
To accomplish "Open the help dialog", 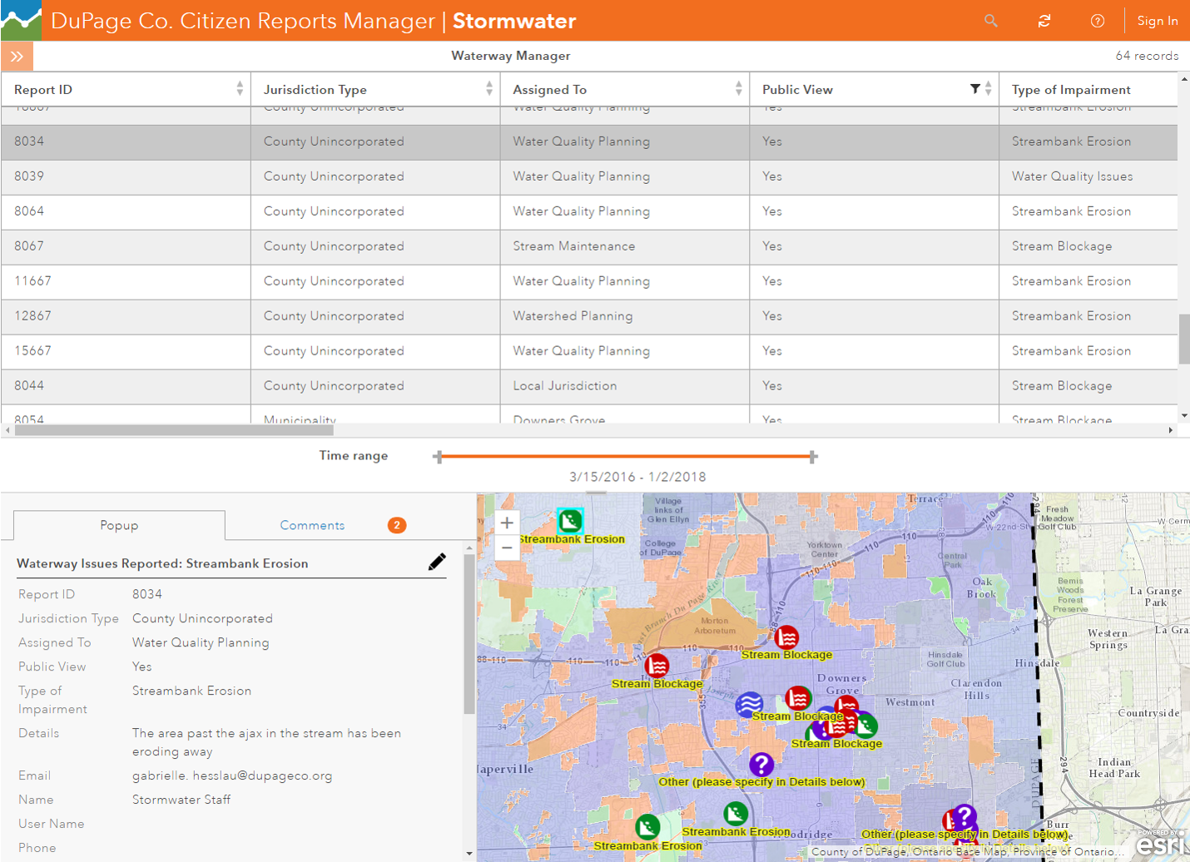I will point(1097,21).
